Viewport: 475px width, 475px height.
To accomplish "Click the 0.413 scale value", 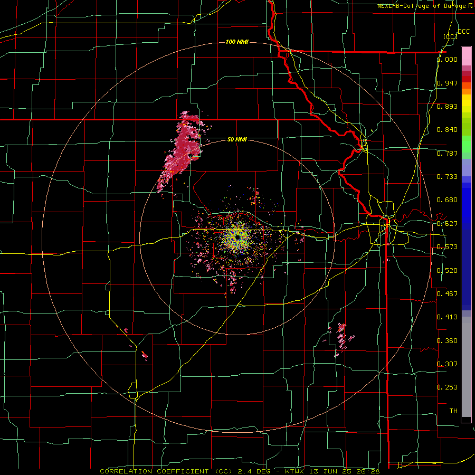I will pyautogui.click(x=447, y=317).
